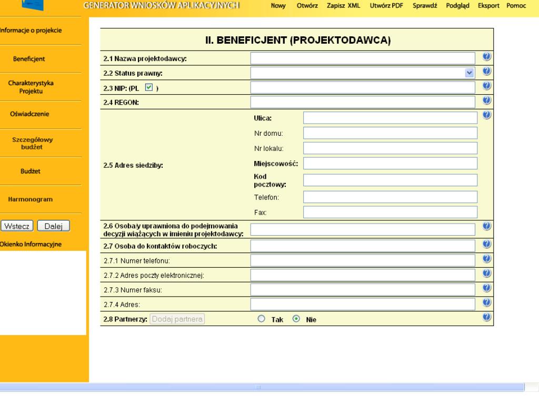This screenshot has height=404, width=539.
Task: Open help icon for 2.7.1 Numer telefonu
Action: coord(486,259)
